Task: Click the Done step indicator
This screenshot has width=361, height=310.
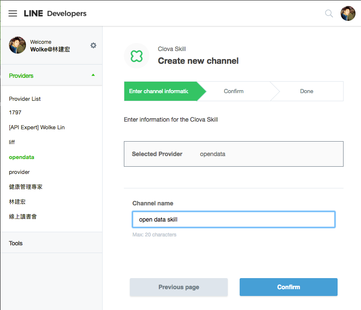Action: coord(307,91)
